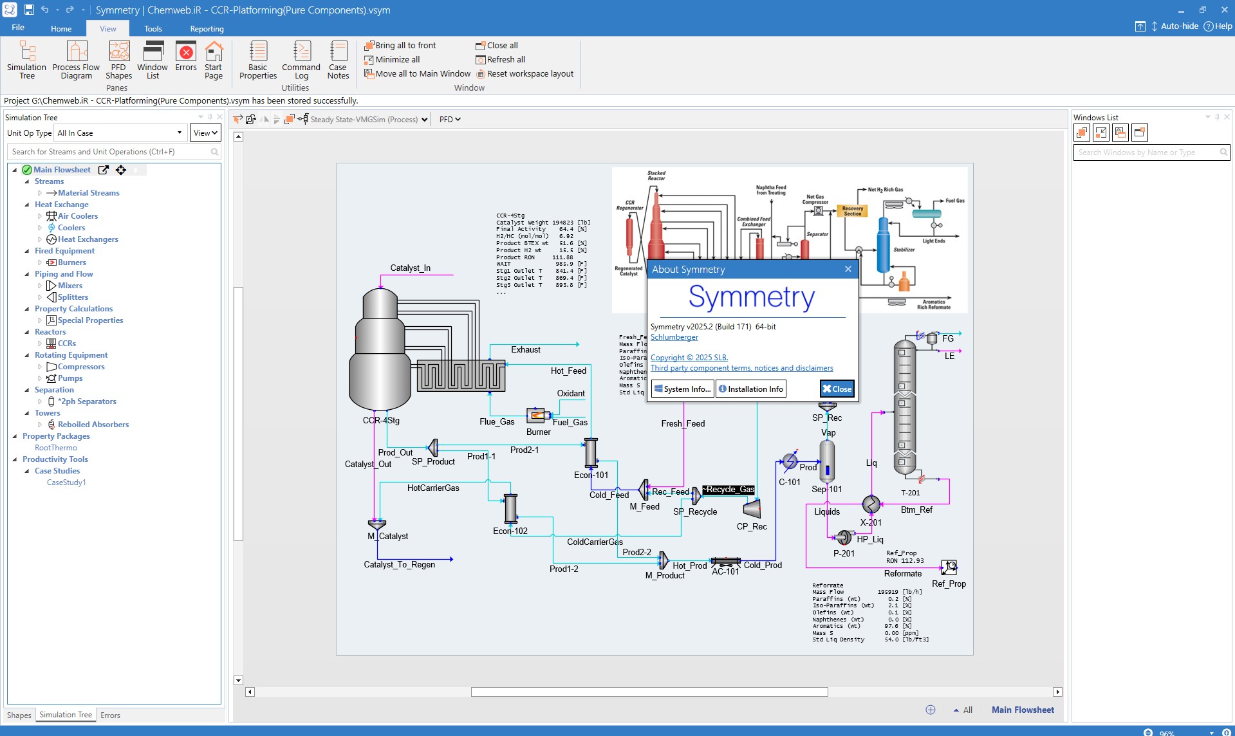1235x736 pixels.
Task: Open the PFD dropdown in flowsheet toolbar
Action: click(450, 120)
